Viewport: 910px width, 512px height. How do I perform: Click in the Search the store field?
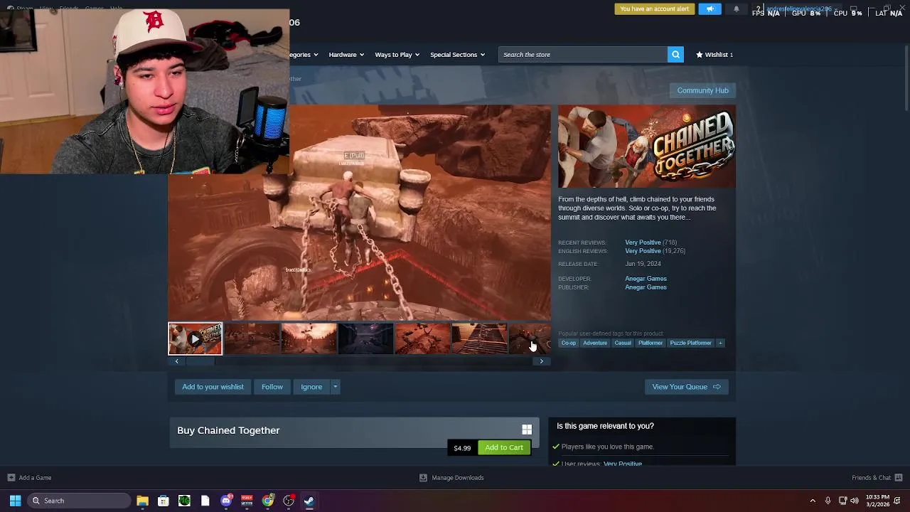583,55
